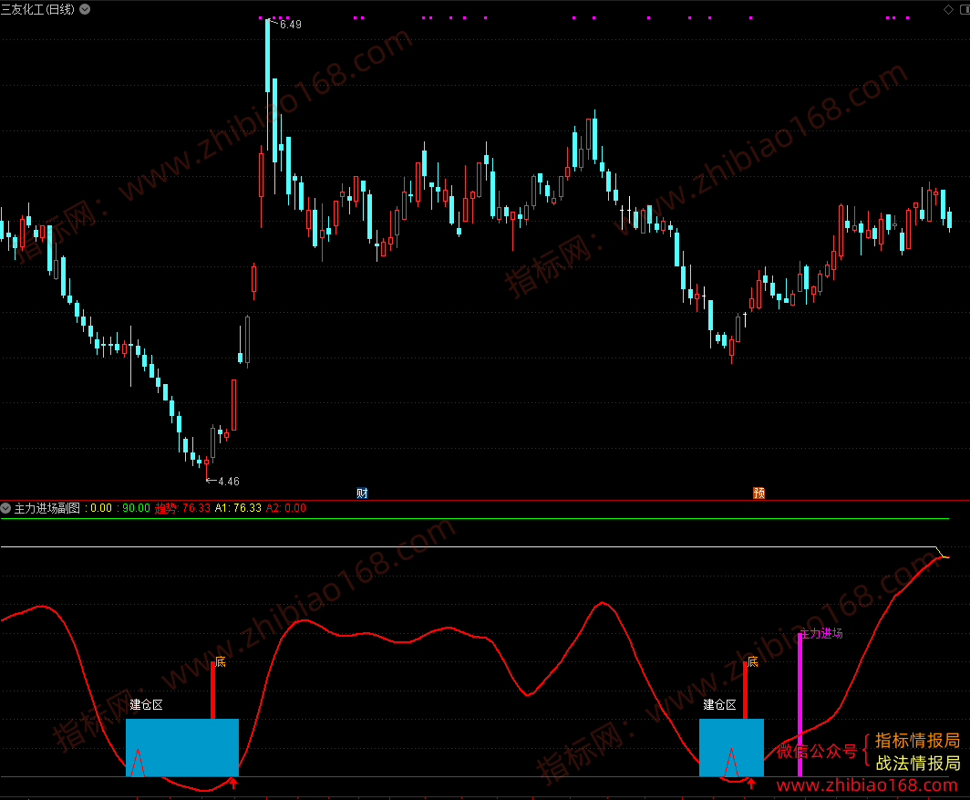The height and width of the screenshot is (800, 970).
Task: Click the 6.49 high price label
Action: (290, 25)
